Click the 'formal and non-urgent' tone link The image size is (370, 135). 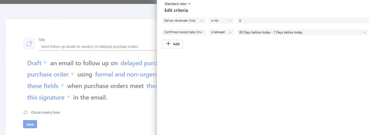point(126,74)
